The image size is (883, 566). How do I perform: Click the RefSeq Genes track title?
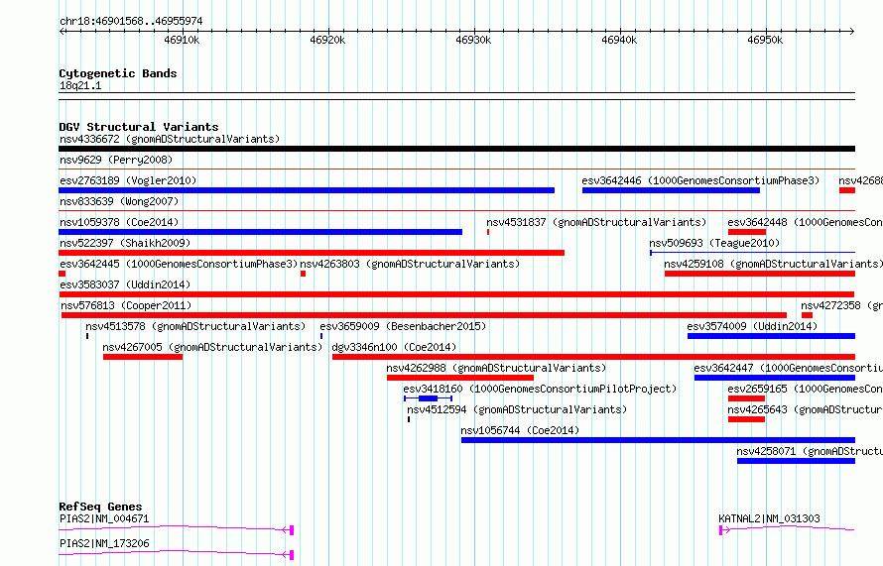[100, 507]
